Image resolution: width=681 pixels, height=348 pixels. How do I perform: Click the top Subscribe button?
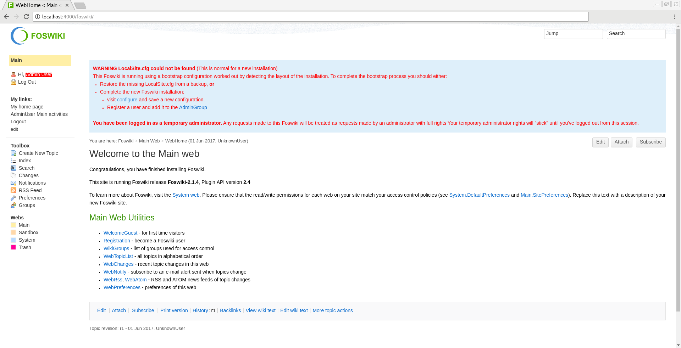[x=650, y=142]
